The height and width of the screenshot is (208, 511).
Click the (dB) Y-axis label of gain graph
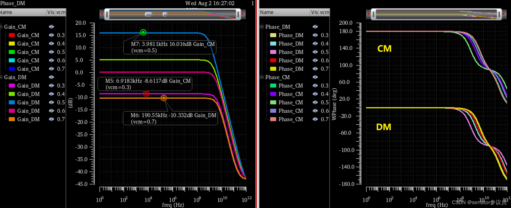tap(70, 103)
